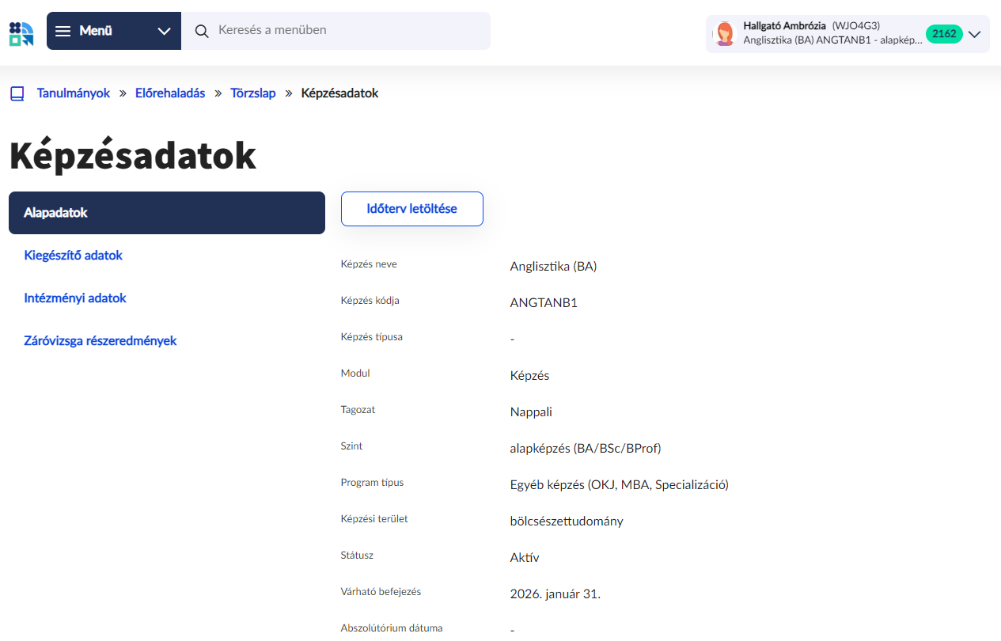
Task: Click the alapképzés (BA/BSc/BProf) value
Action: [586, 448]
